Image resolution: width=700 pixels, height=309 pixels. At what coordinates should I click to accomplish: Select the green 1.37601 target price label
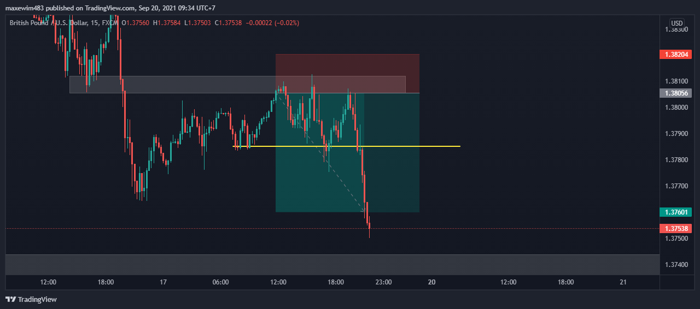tap(676, 212)
